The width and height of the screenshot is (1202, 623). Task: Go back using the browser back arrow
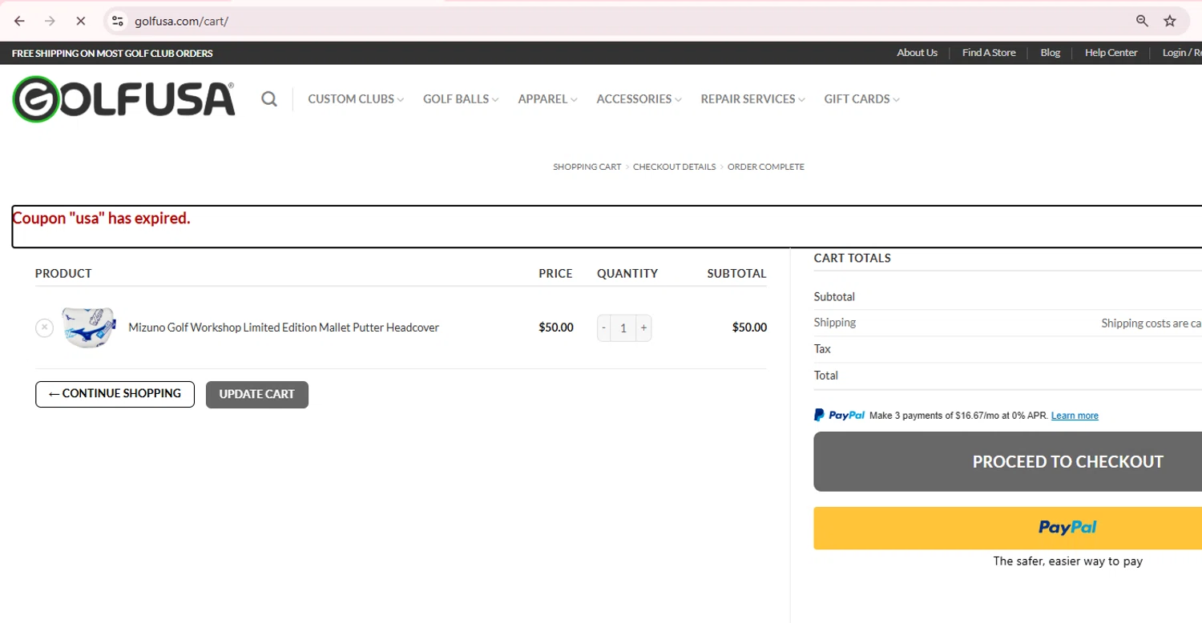click(20, 22)
